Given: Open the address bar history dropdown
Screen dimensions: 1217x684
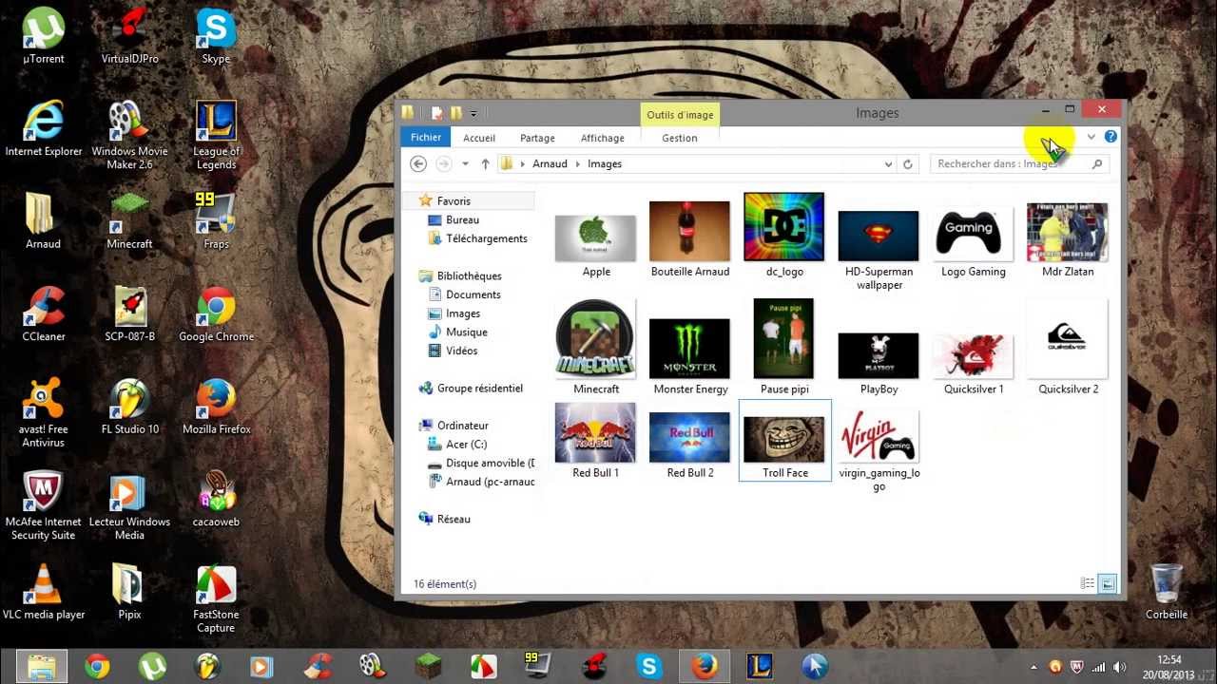Looking at the screenshot, I should 888,164.
